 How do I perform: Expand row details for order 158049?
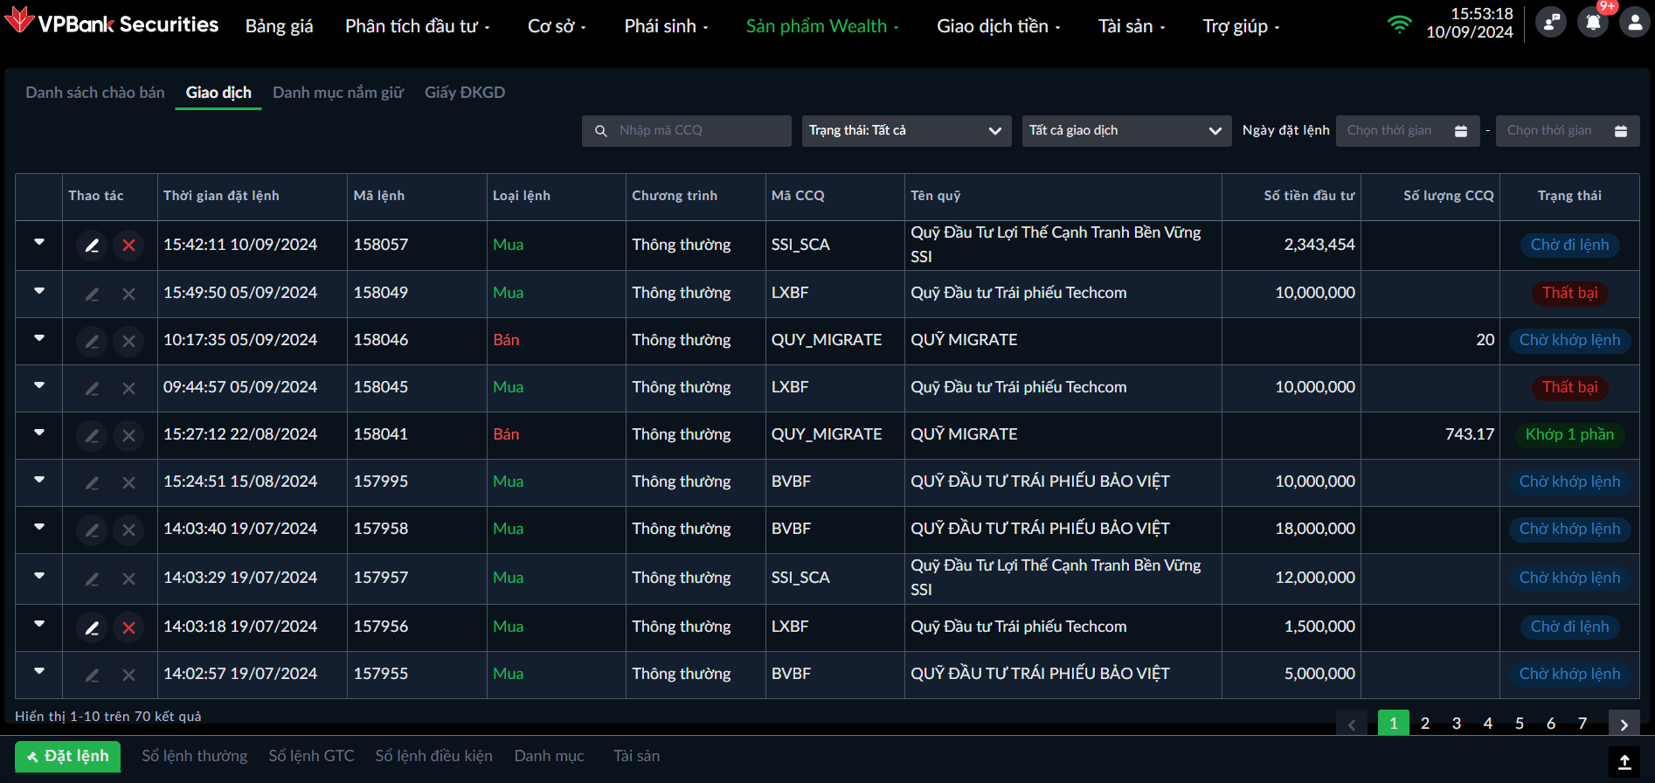coord(39,291)
